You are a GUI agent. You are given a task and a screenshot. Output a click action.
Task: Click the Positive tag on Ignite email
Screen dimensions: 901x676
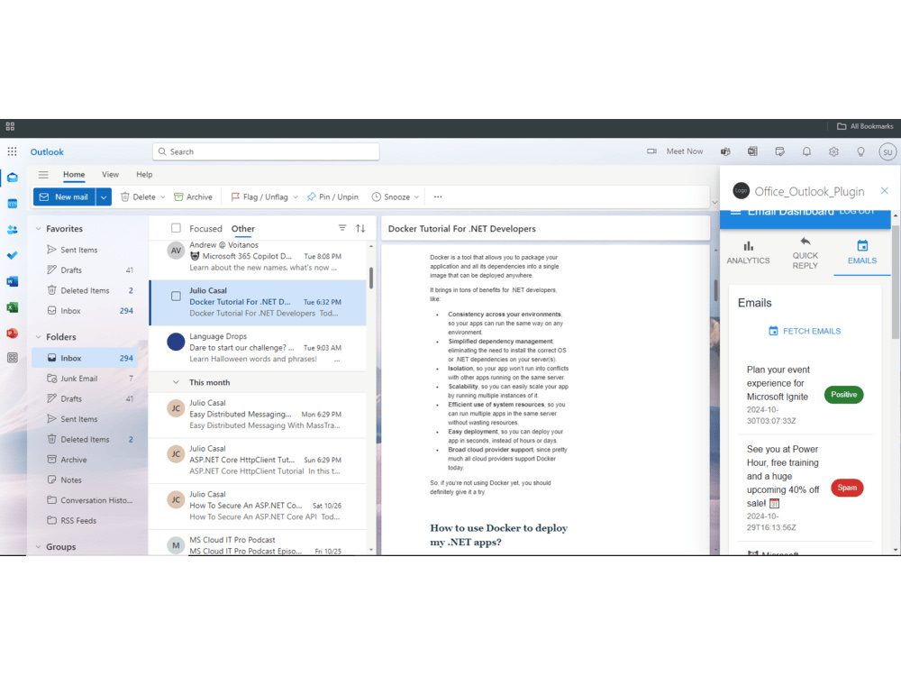[843, 395]
